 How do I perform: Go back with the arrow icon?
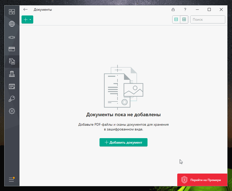[x=25, y=9]
